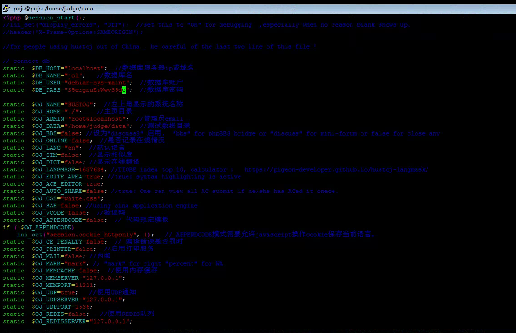Click the $OJ_PRINTER variable
Image resolution: width=516 pixels, height=333 pixels.
[x=52, y=249]
